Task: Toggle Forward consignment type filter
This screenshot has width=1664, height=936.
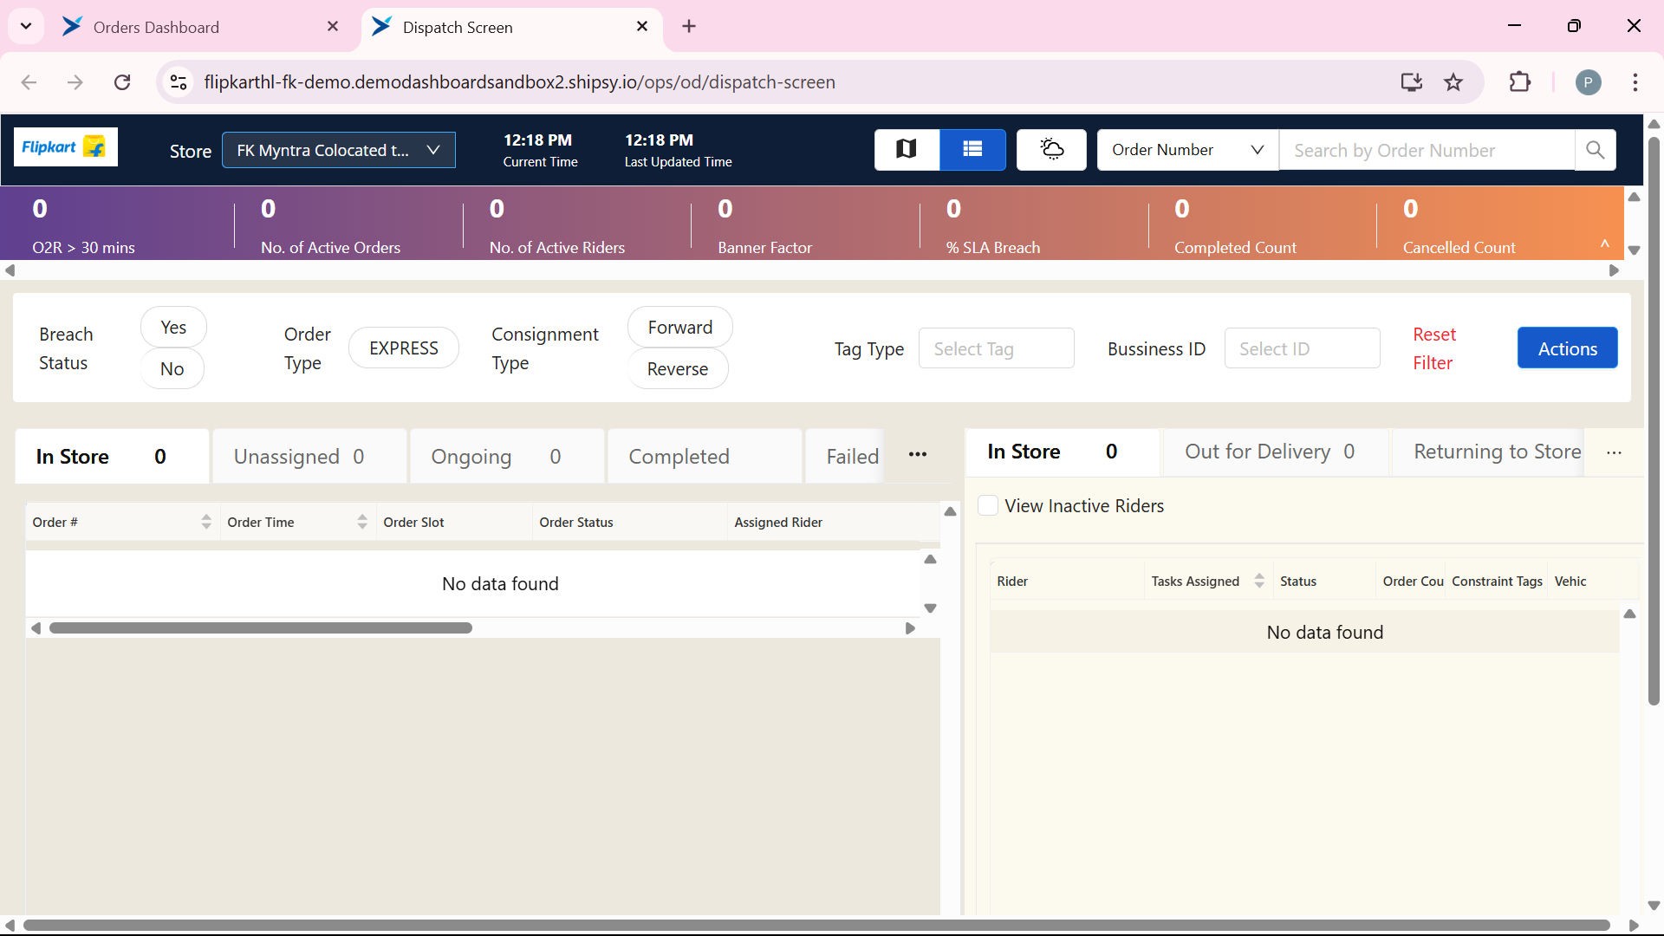Action: click(x=679, y=328)
